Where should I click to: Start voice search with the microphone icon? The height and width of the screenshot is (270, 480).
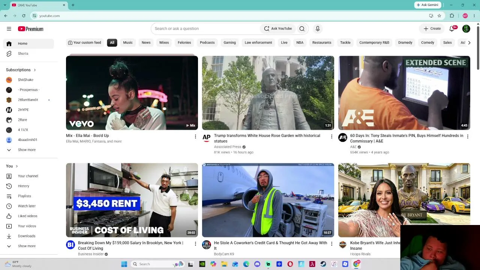pos(318,28)
